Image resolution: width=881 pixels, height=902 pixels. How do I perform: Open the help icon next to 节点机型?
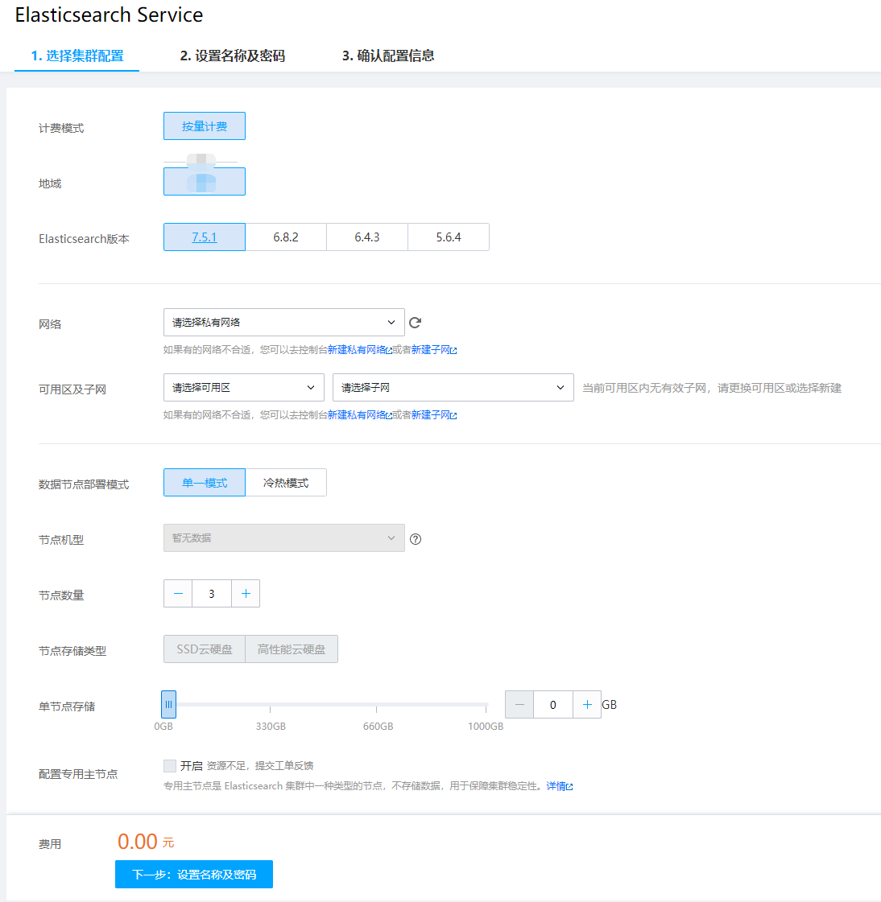click(416, 539)
